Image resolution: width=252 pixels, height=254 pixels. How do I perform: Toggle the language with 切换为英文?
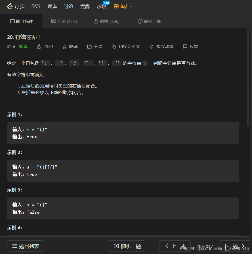click(126, 46)
